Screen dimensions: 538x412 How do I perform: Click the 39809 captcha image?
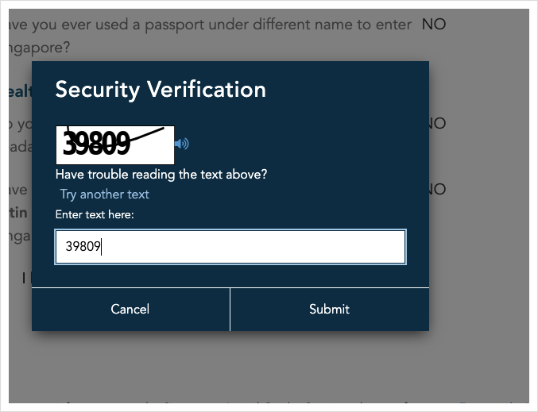114,144
